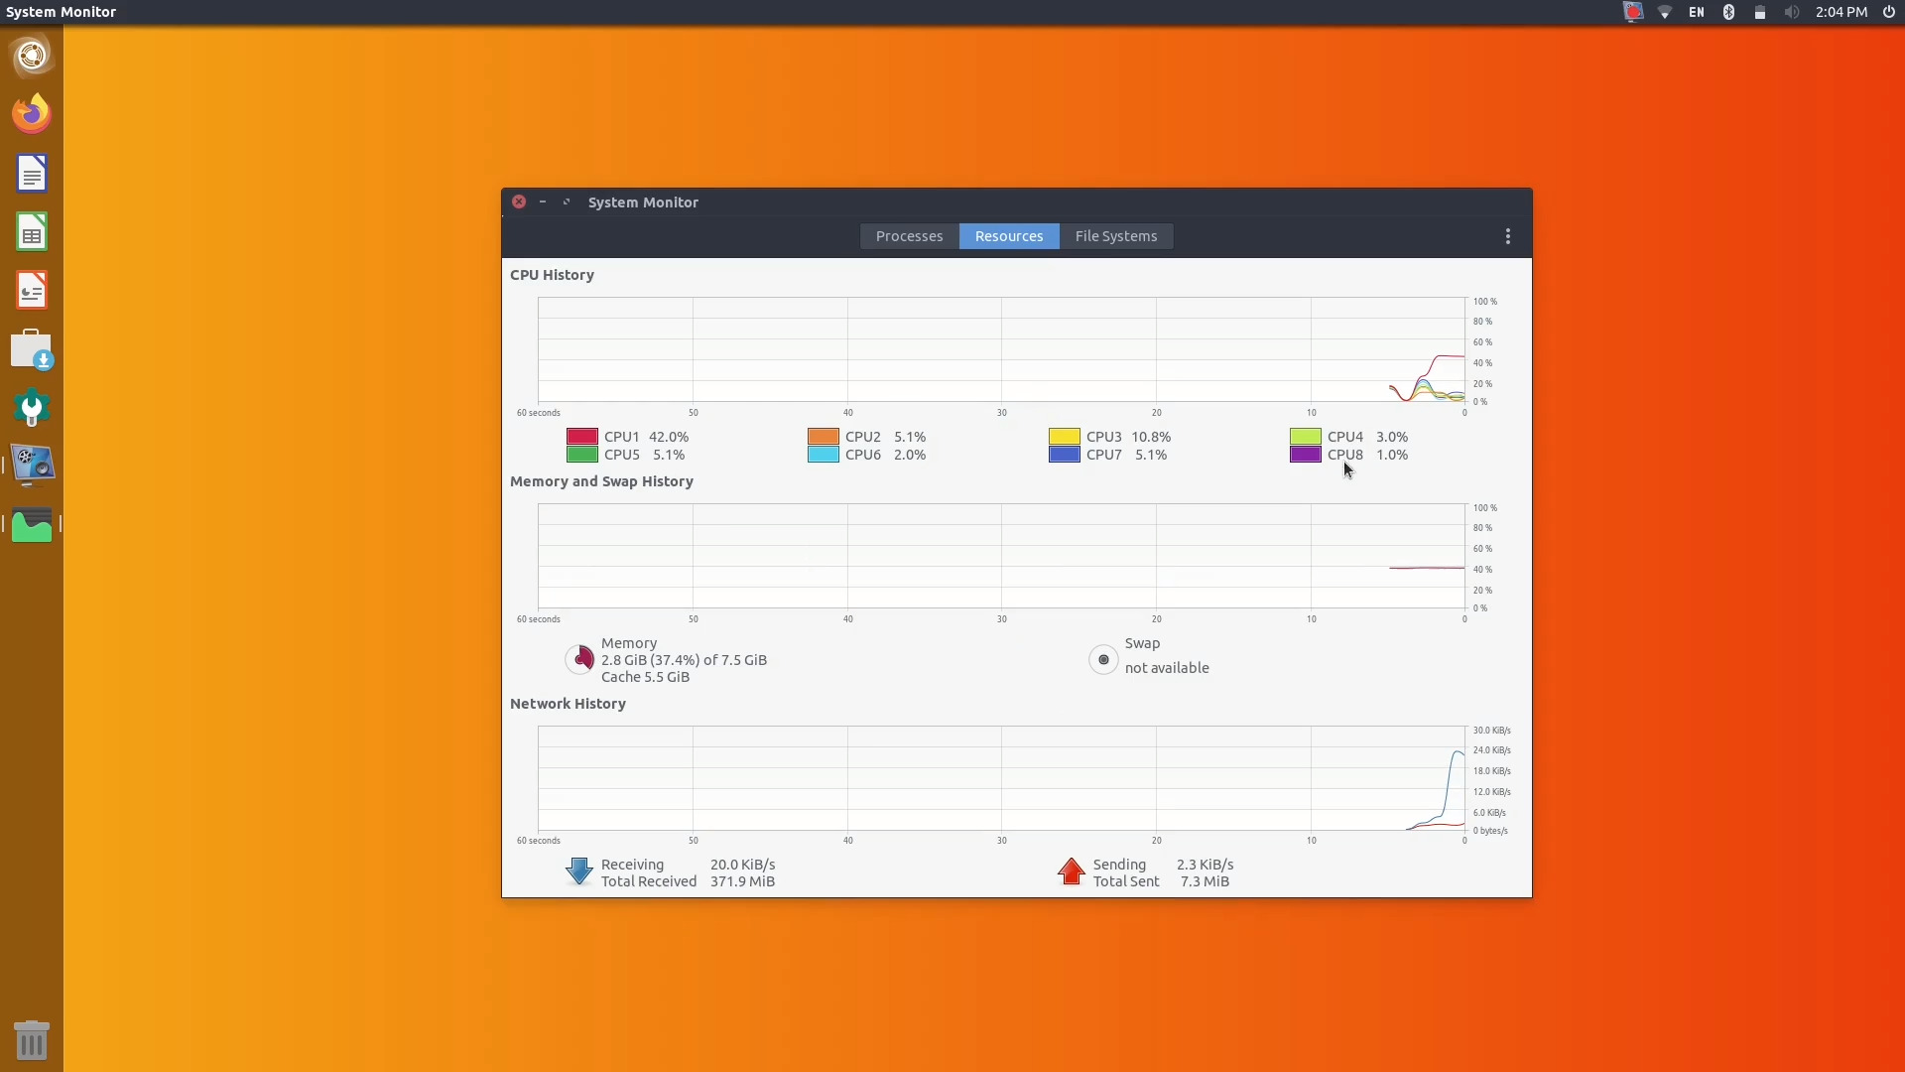Click the Receiving download arrow icon
The width and height of the screenshot is (1905, 1072).
(x=578, y=871)
